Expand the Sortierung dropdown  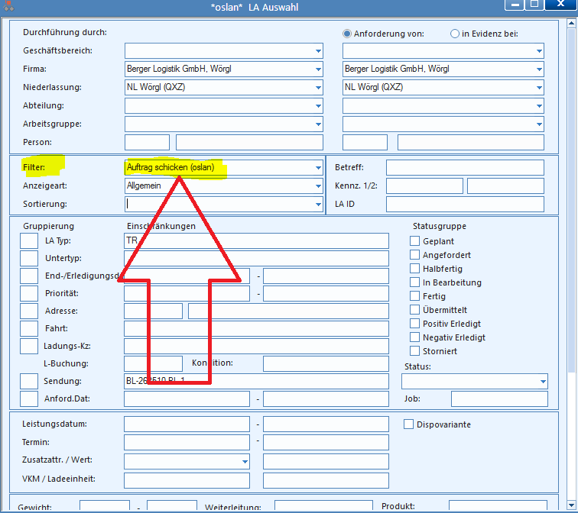tap(318, 205)
